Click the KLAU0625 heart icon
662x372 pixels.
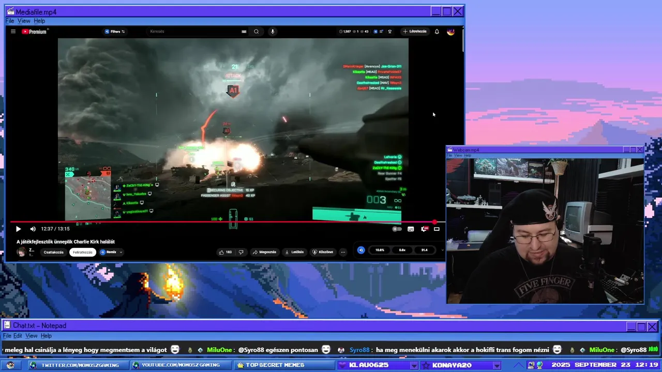pyautogui.click(x=343, y=365)
